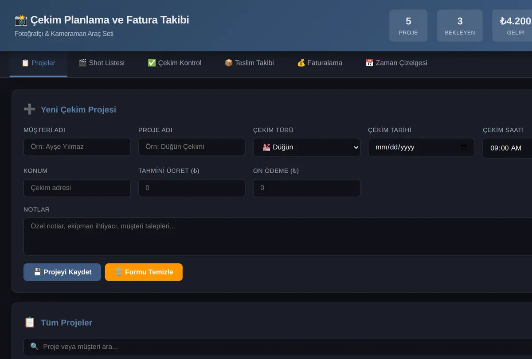This screenshot has width=532, height=359.
Task: Switch to the Çekim Kontrol tab
Action: 175,63
